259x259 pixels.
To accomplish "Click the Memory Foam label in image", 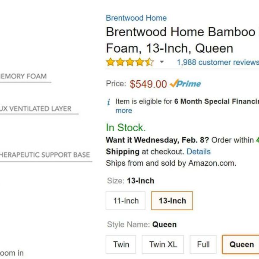I will click(23, 76).
